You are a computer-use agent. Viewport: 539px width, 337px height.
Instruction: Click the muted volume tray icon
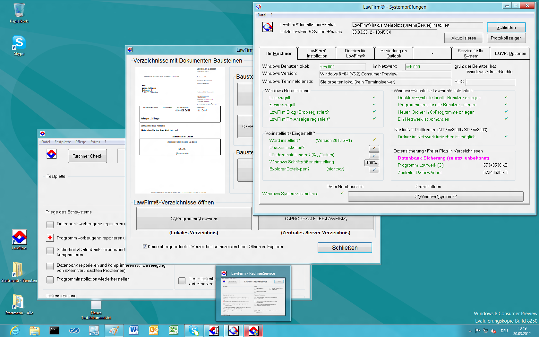point(493,331)
